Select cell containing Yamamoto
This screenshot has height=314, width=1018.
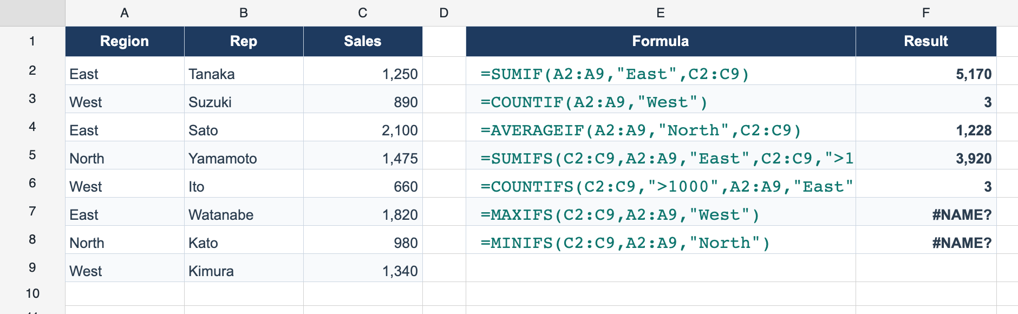click(x=244, y=155)
